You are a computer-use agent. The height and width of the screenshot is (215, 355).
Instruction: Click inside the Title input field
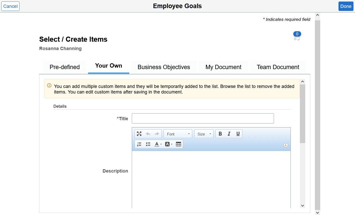pyautogui.click(x=202, y=118)
